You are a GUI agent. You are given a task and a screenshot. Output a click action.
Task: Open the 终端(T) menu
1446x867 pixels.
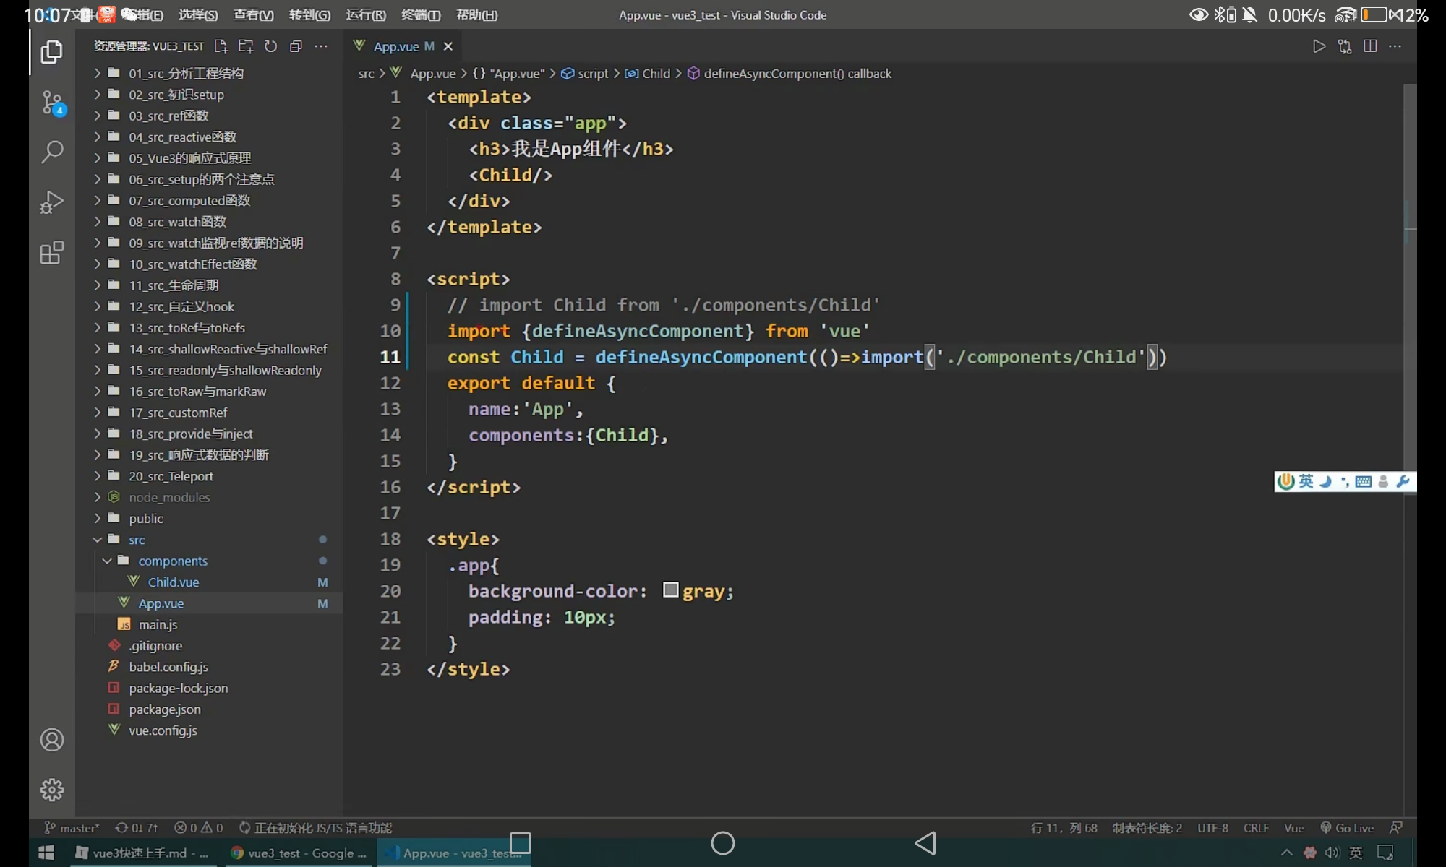click(x=421, y=14)
